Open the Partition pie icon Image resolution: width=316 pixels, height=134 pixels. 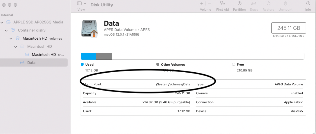coord(239,3)
